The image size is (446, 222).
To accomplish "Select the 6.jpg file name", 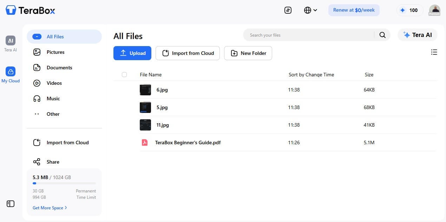I will tap(162, 90).
